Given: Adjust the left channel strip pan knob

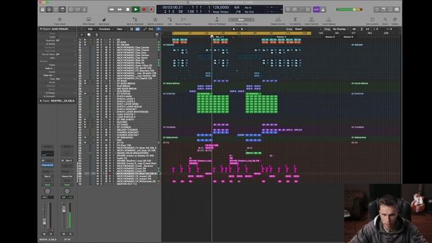Looking at the screenshot, I should (x=47, y=191).
